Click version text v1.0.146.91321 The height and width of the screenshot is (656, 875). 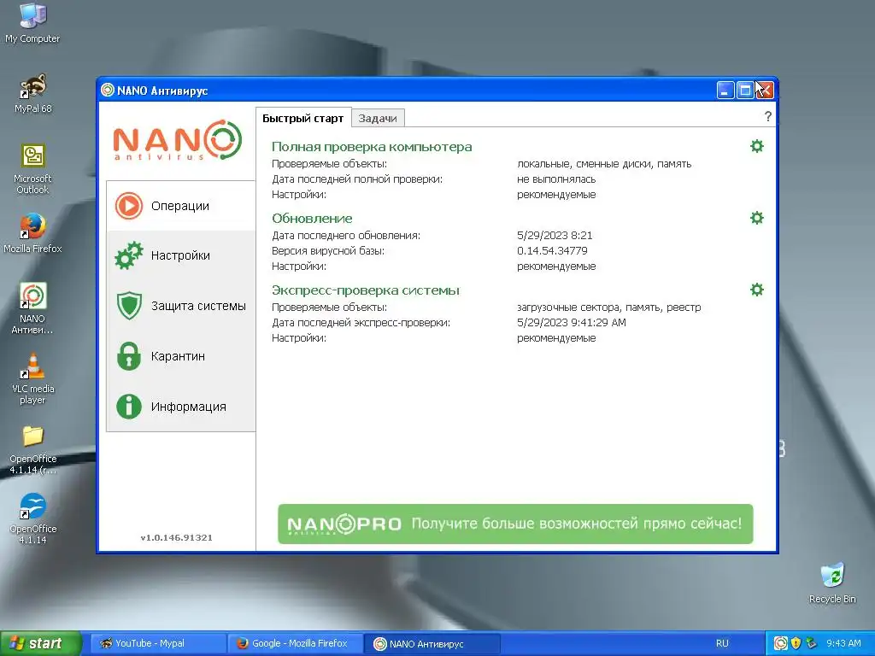[176, 538]
